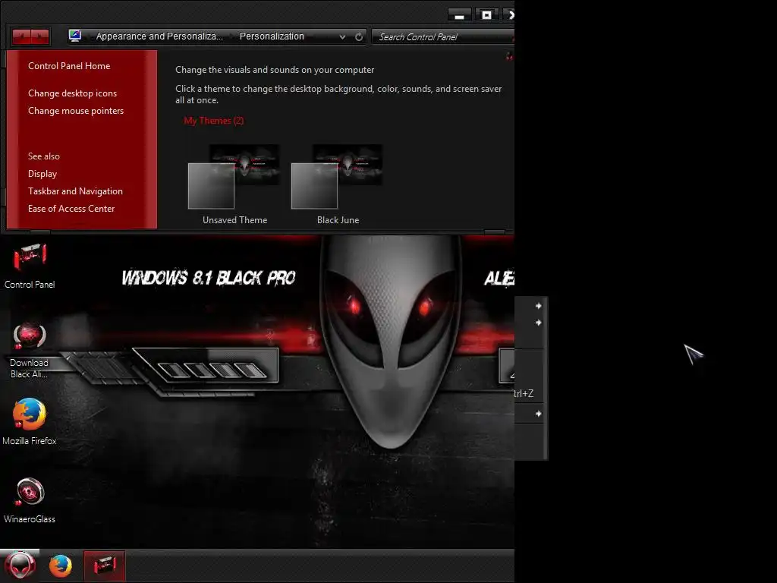Viewport: 777px width, 583px height.
Task: Open the WinaeroGlass desktop shortcut
Action: [30, 499]
